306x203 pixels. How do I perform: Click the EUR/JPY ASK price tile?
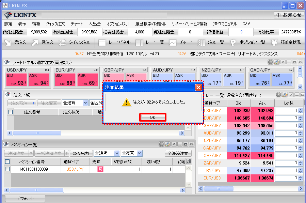(x=87, y=80)
